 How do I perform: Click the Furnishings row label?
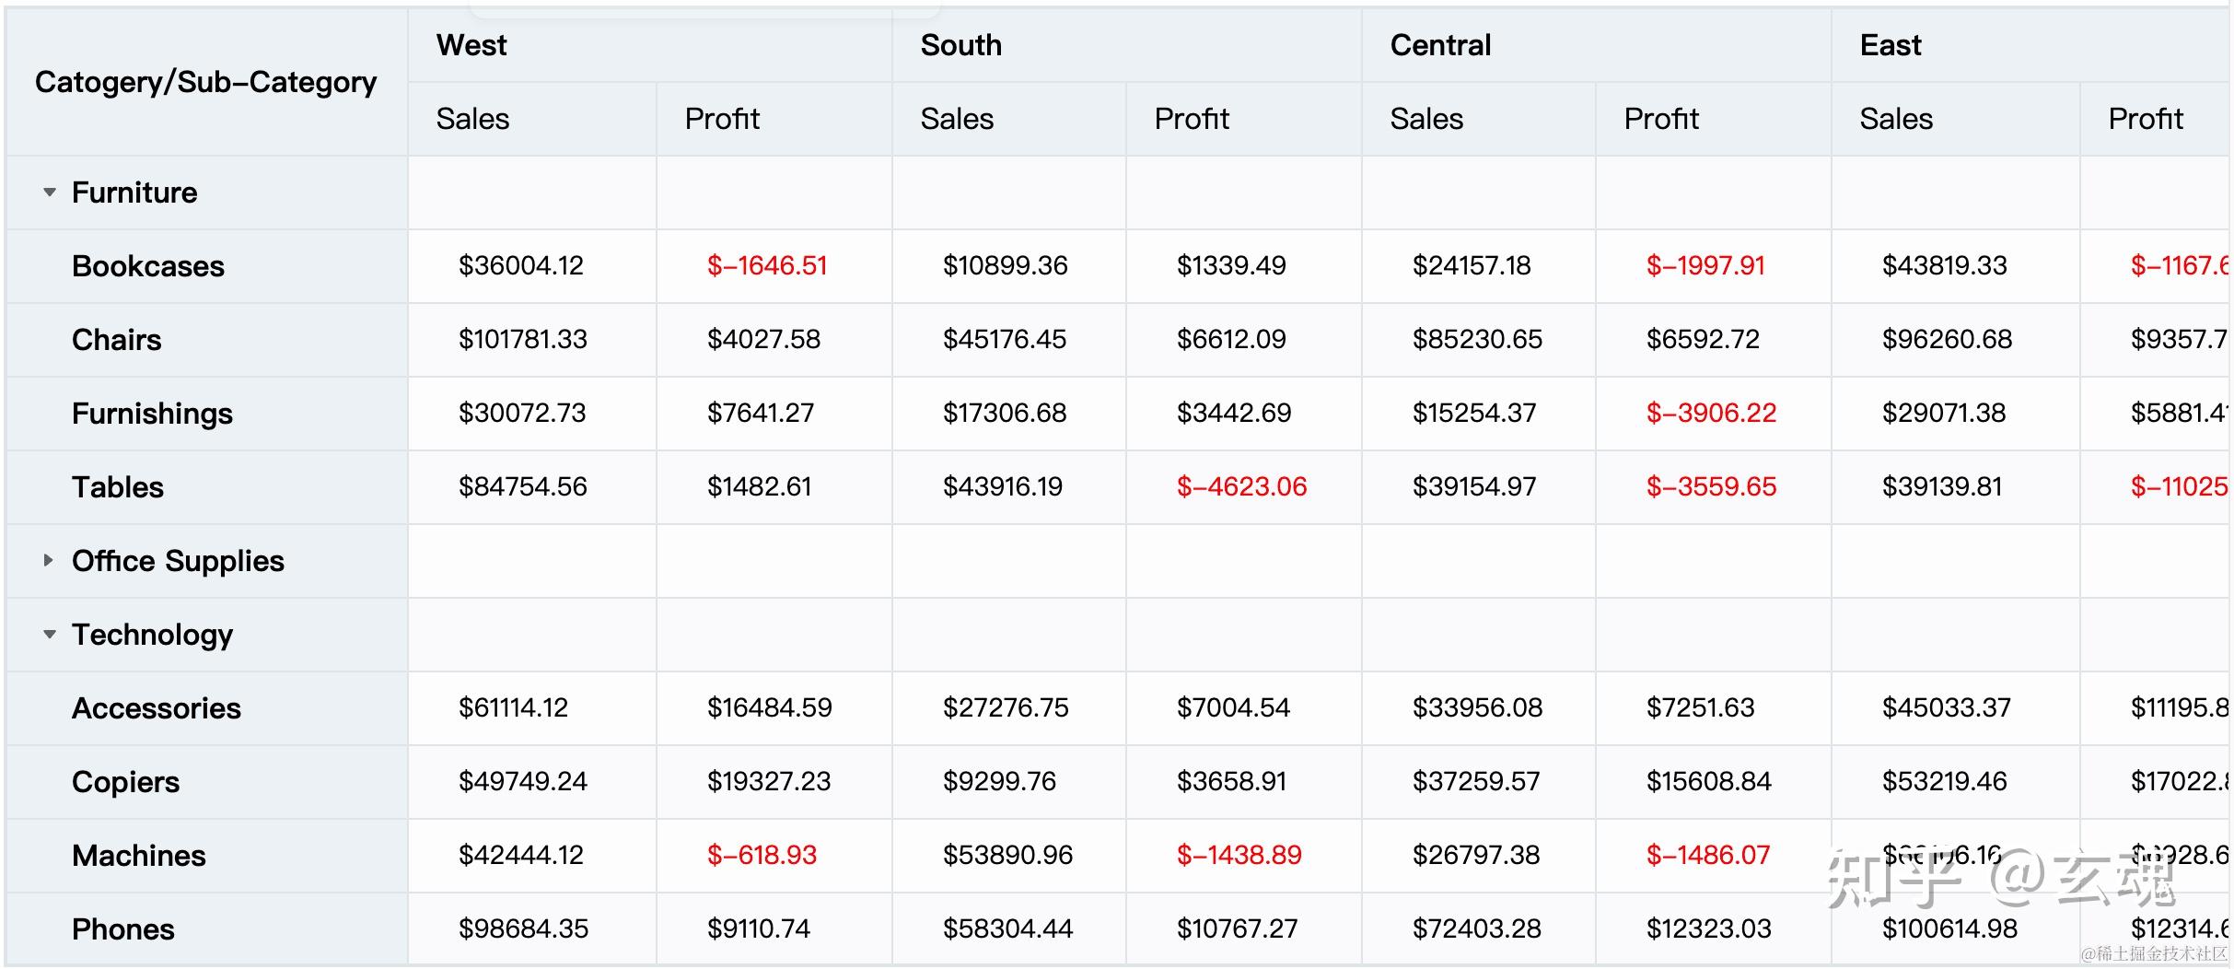[152, 414]
